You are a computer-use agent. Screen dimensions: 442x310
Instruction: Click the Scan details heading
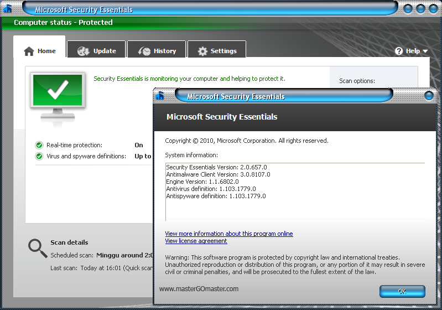(x=69, y=242)
